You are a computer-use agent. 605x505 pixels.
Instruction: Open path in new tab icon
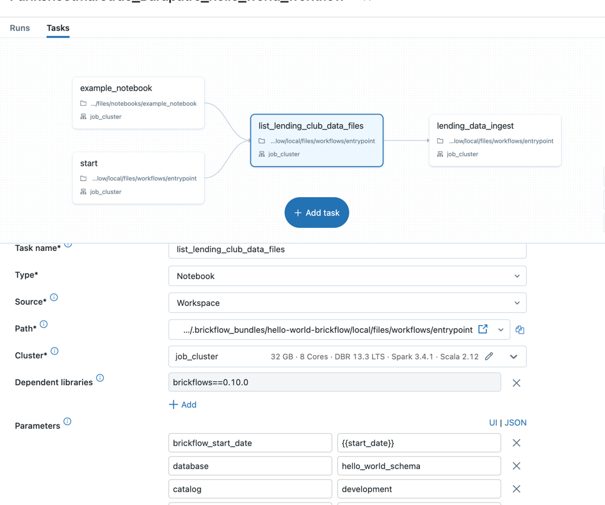click(x=483, y=329)
